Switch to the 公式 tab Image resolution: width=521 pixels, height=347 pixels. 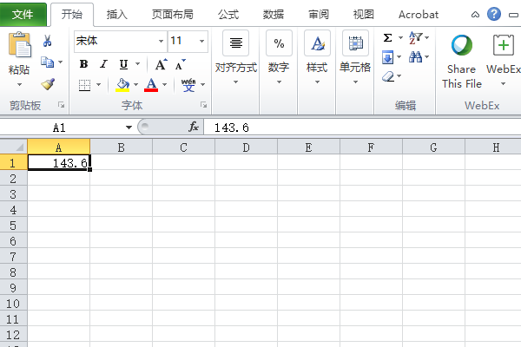point(228,14)
